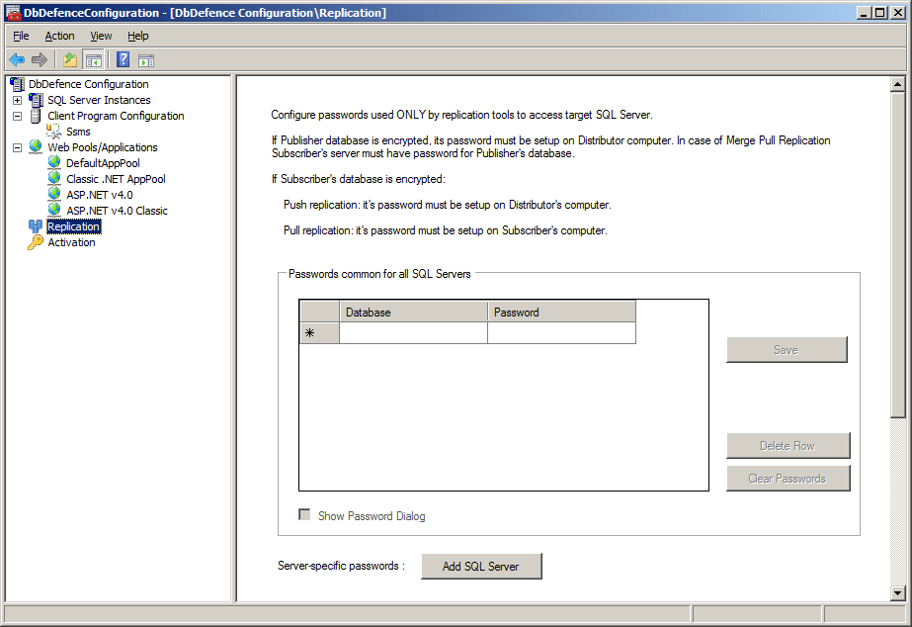Screen dimensions: 912x627
Task: Click the vertical scrollbar down arrow
Action: coord(898,593)
